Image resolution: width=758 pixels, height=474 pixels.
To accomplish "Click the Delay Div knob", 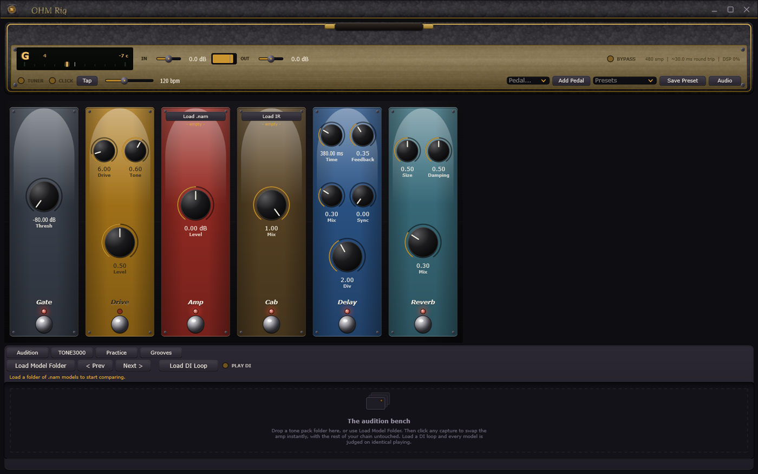I will tap(347, 256).
